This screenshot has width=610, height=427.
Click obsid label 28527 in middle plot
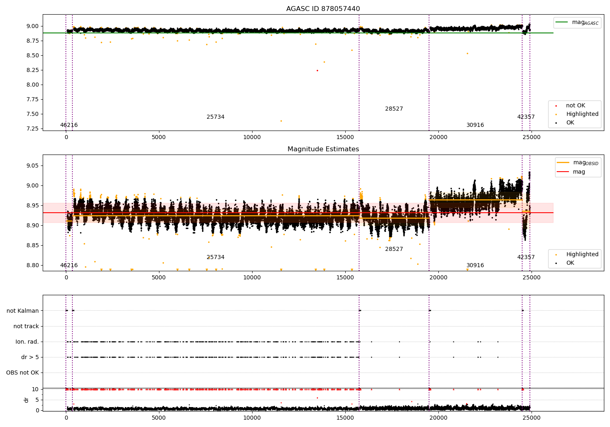(x=394, y=249)
